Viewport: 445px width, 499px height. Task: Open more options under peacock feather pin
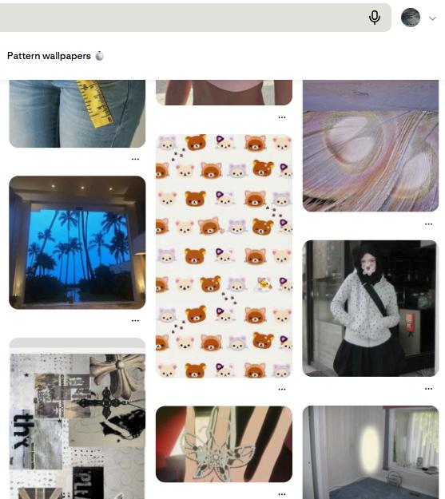coord(428,224)
